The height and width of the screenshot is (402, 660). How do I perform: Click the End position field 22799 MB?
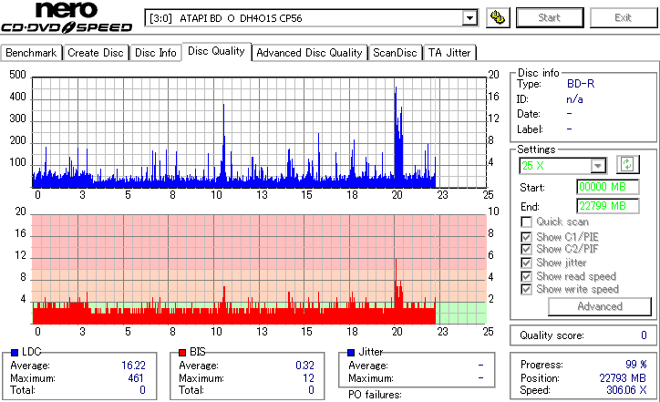tap(608, 206)
